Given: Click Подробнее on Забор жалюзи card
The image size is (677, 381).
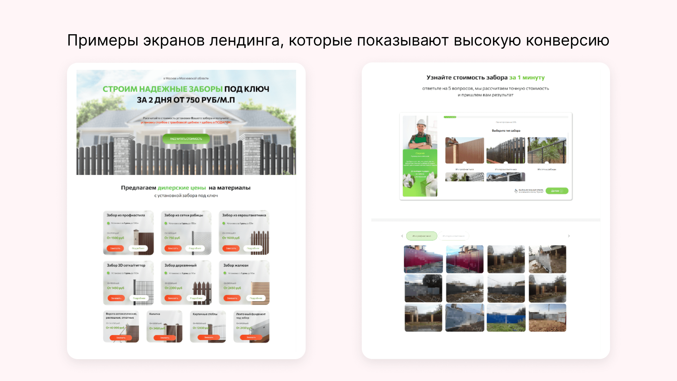Looking at the screenshot, I should click(256, 298).
